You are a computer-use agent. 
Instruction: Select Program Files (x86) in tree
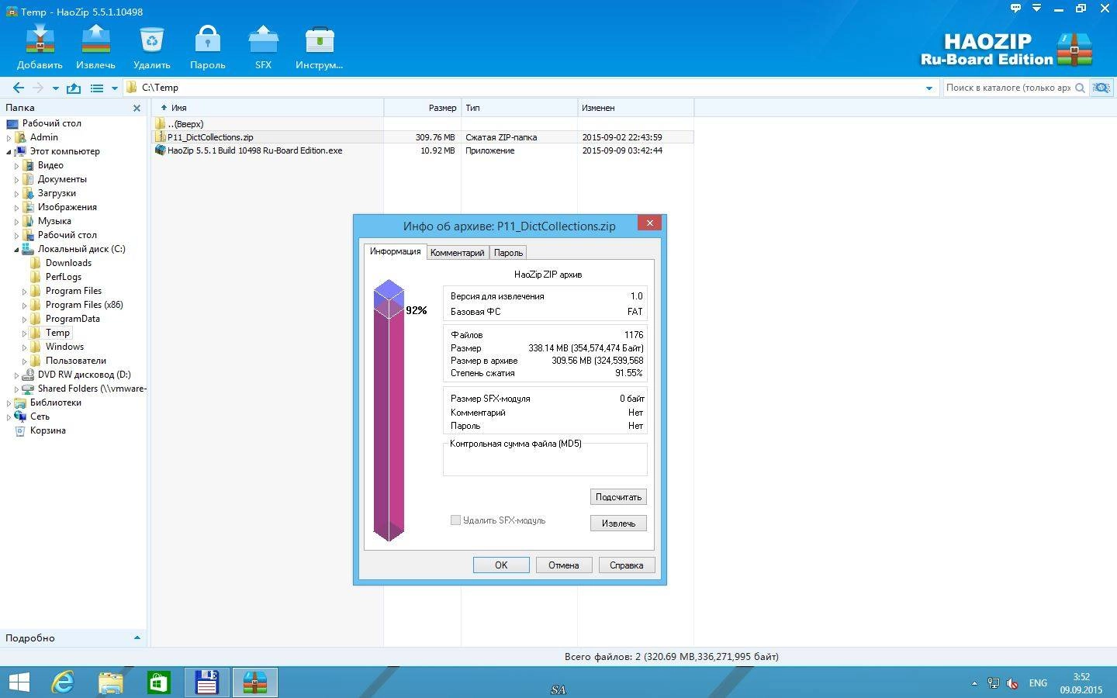84,305
